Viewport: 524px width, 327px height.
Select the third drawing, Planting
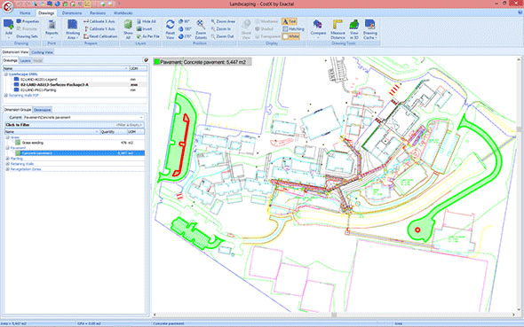(x=38, y=90)
